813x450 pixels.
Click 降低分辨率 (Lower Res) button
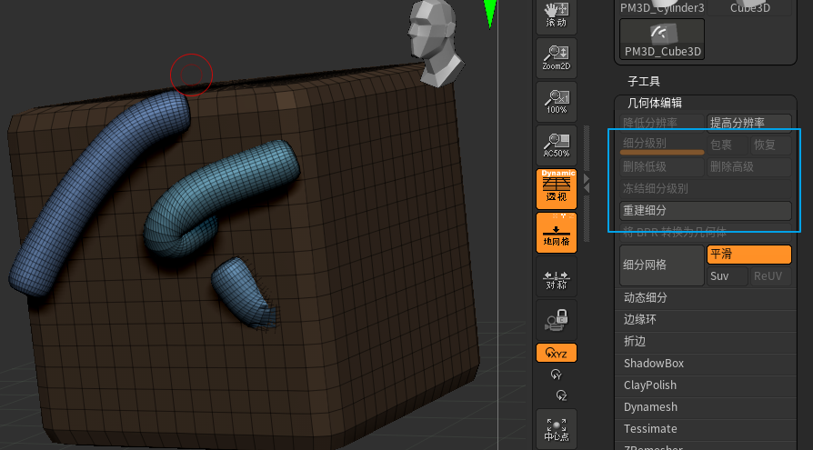coord(662,123)
